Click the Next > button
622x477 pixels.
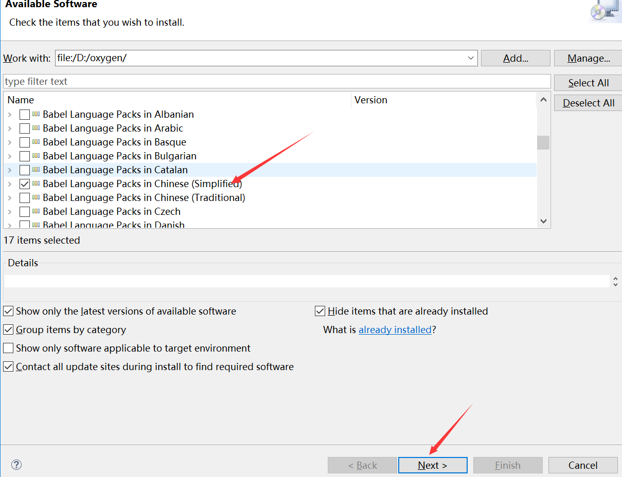[433, 465]
